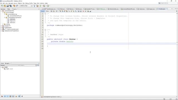This screenshot has width=178, height=100.
Task: Select CommandPatternRPG.java in the project tree
Action: [x=16, y=16]
